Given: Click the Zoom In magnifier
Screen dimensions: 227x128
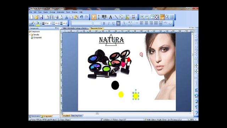Looking at the screenshot, I should click(142, 17).
